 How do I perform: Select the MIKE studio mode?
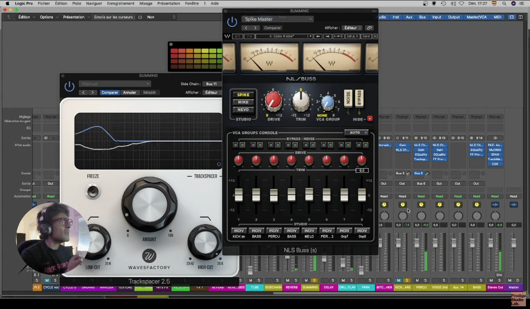243,102
